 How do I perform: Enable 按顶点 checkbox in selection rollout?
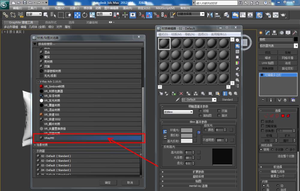point(263,121)
